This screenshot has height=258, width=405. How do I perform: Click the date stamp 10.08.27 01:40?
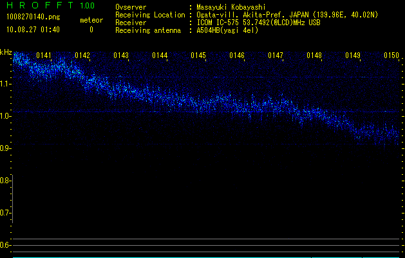(33, 30)
